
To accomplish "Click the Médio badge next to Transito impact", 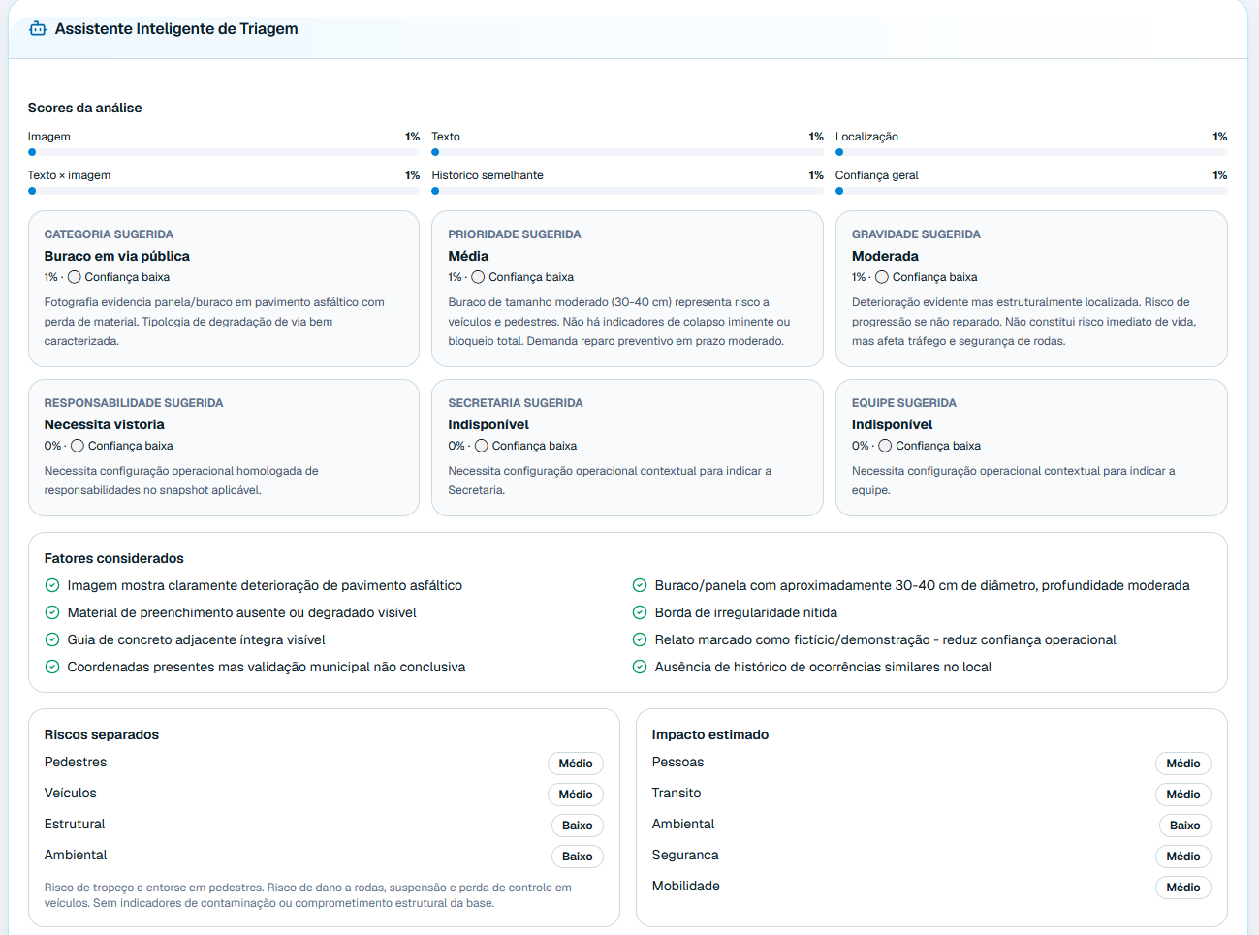I will coord(1182,795).
